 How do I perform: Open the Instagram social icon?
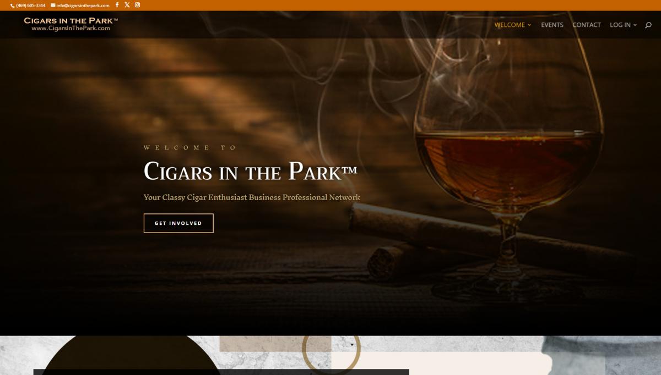coord(138,5)
